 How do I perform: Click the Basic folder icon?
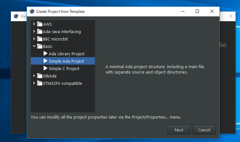[40, 46]
